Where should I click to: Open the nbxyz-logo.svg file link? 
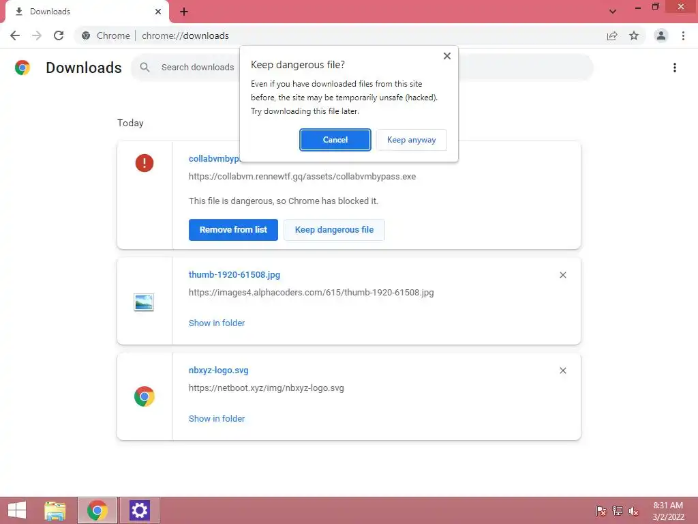pos(219,370)
